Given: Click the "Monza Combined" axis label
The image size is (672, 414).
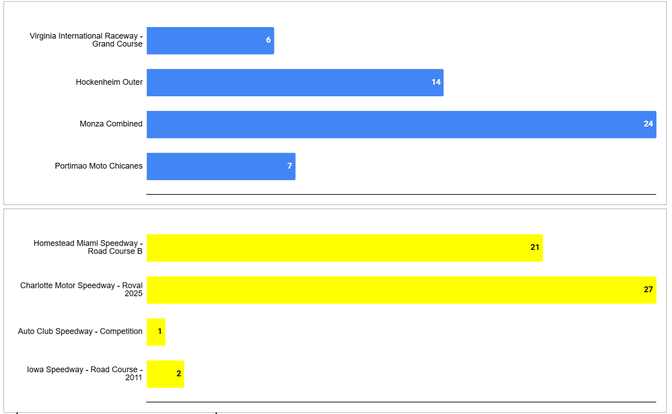Looking at the screenshot, I should [x=111, y=124].
